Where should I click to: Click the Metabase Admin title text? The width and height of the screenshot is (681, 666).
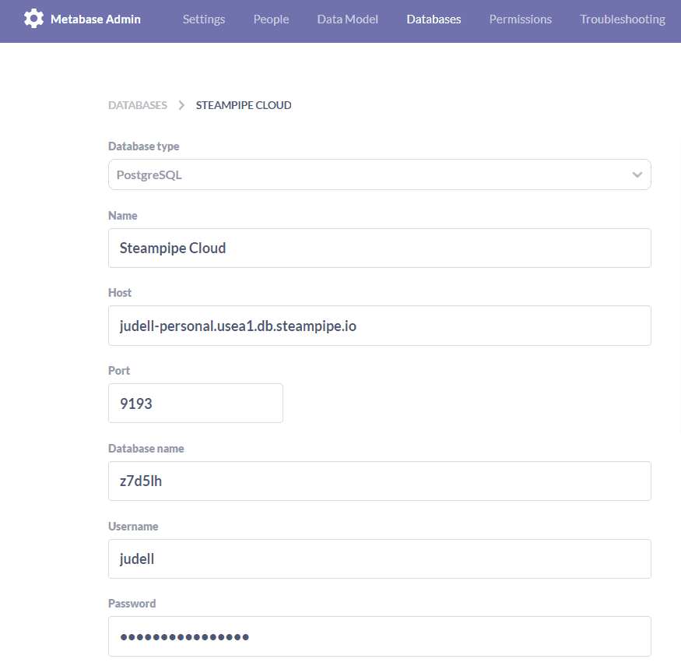click(x=96, y=19)
